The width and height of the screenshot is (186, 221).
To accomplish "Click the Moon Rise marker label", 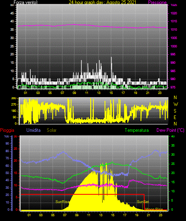I will pyautogui.click(x=154, y=209).
